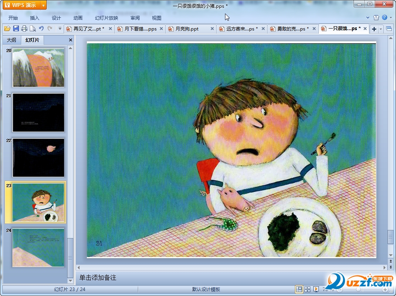The image size is (396, 296).
Task: Redo with the grayed arrow icon
Action: [x=50, y=29]
